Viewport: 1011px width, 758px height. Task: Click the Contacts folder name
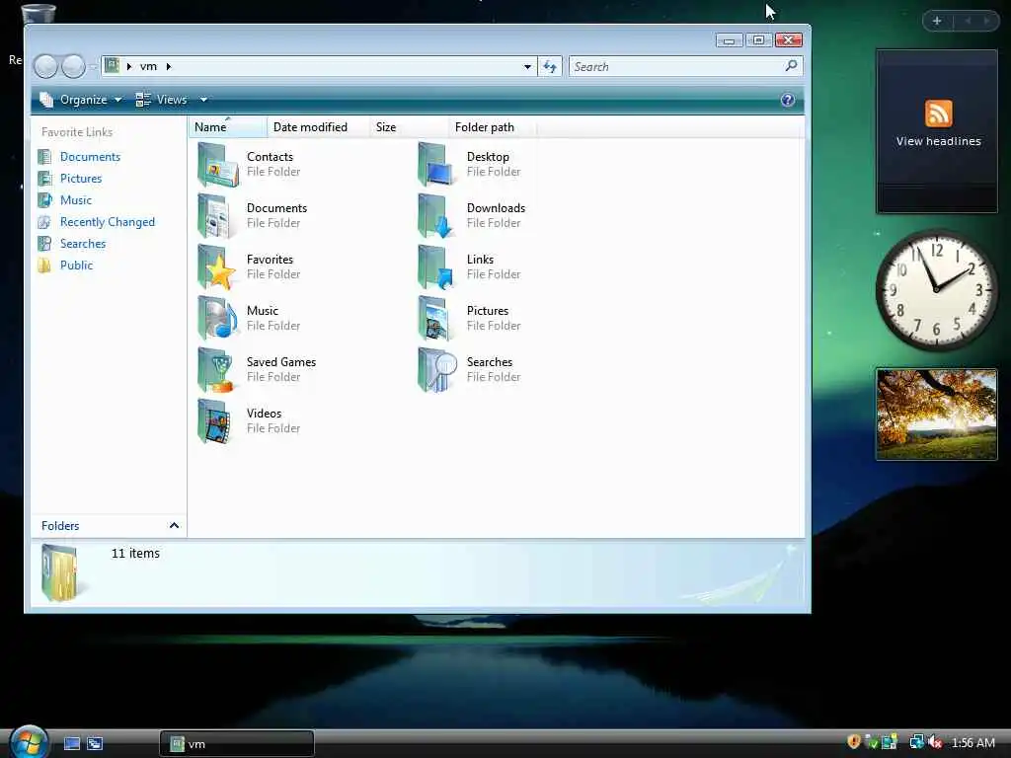270,157
